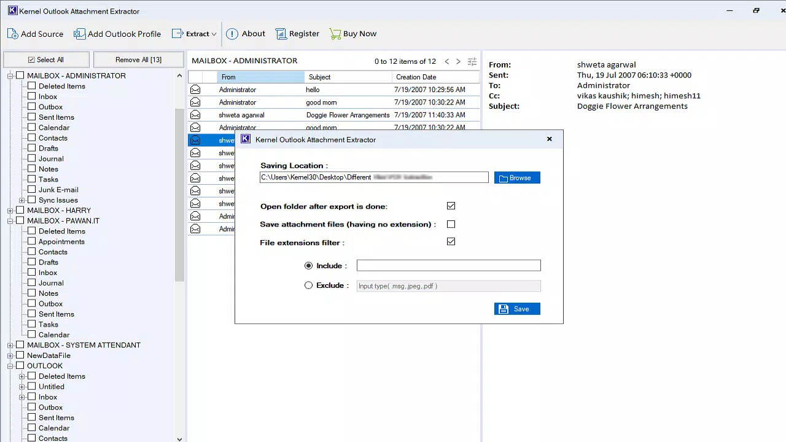The width and height of the screenshot is (786, 442).
Task: Click the Add Outlook Profile icon
Action: [80, 34]
